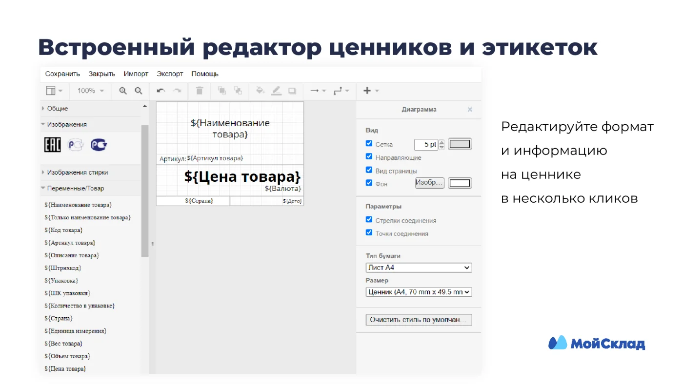This screenshot has height=384, width=683.
Task: Select the EAC certification image
Action: pyautogui.click(x=53, y=145)
